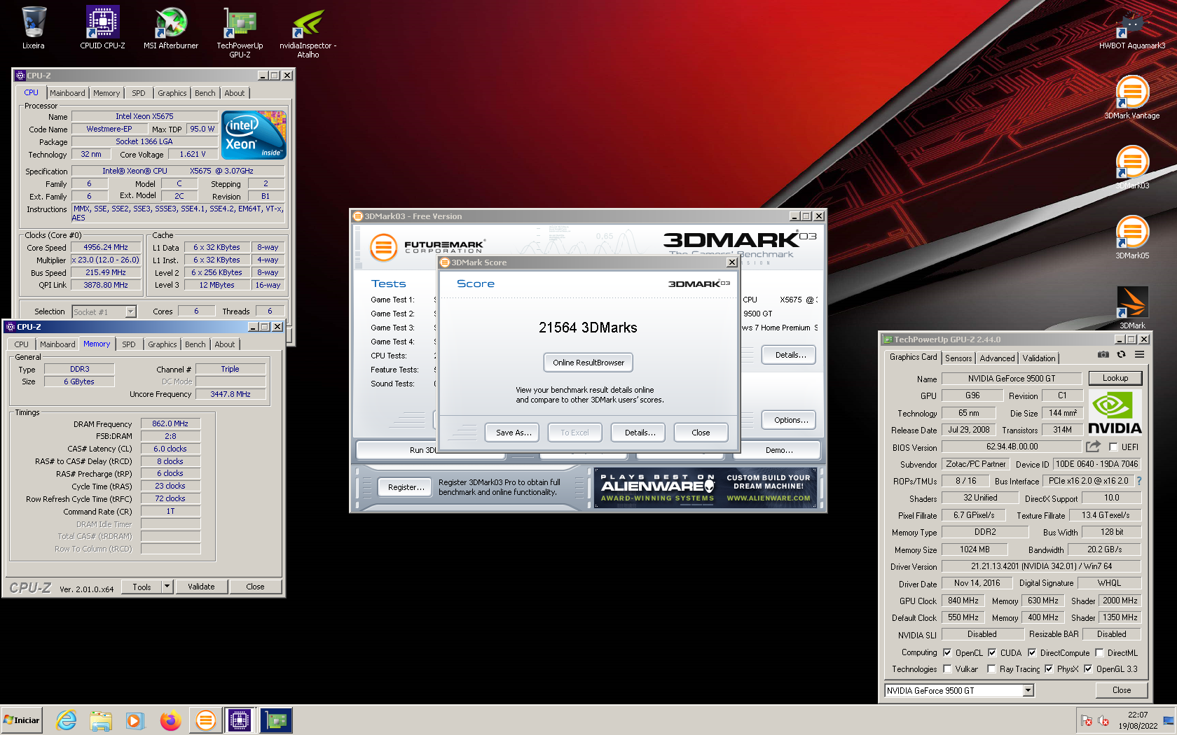
Task: Switch to GPU-Z taskbar button
Action: 276,720
